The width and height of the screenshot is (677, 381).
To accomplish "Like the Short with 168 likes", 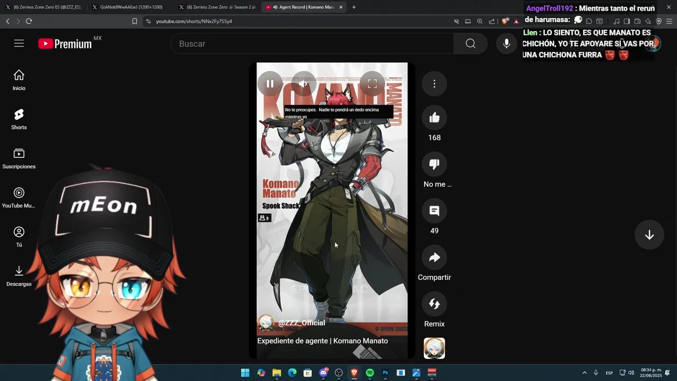I will 434,118.
